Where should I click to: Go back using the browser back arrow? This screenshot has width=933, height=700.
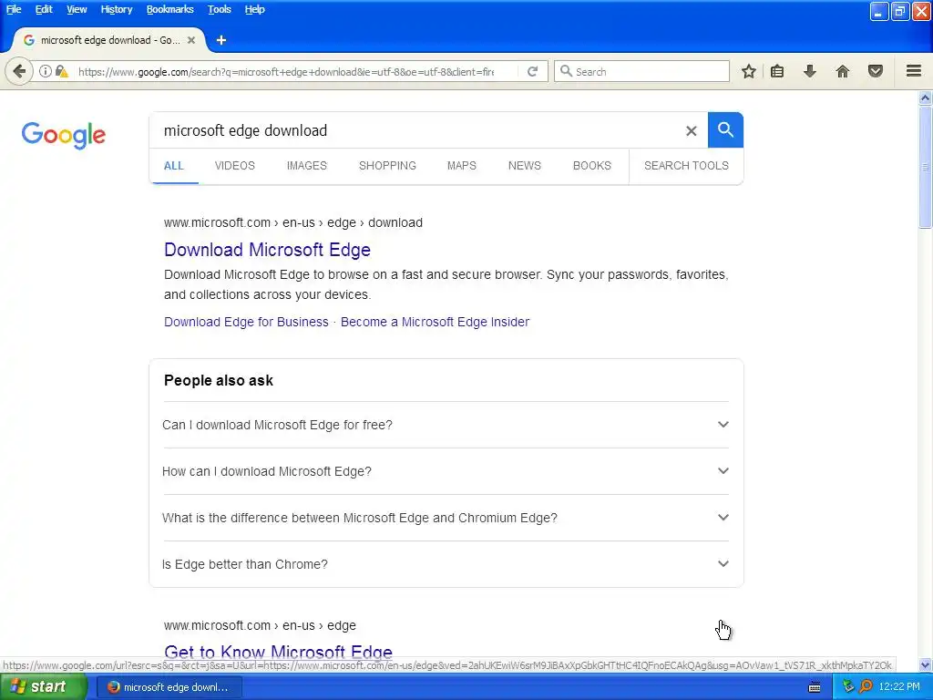pos(19,71)
